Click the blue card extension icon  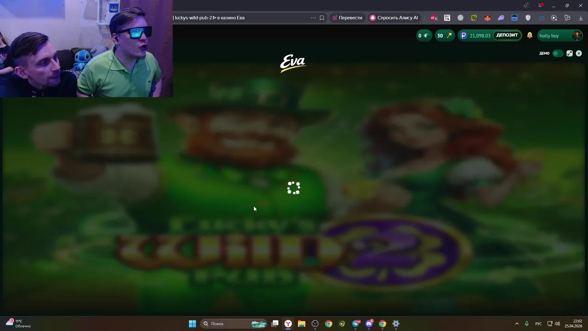click(514, 17)
